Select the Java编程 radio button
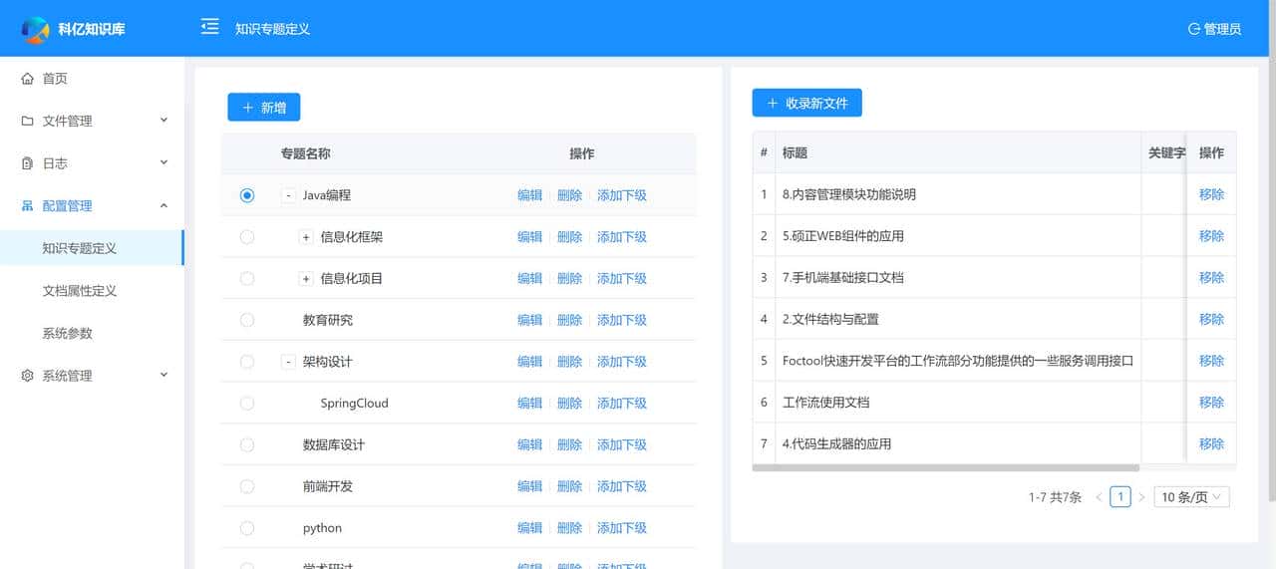The width and height of the screenshot is (1276, 569). coord(247,195)
